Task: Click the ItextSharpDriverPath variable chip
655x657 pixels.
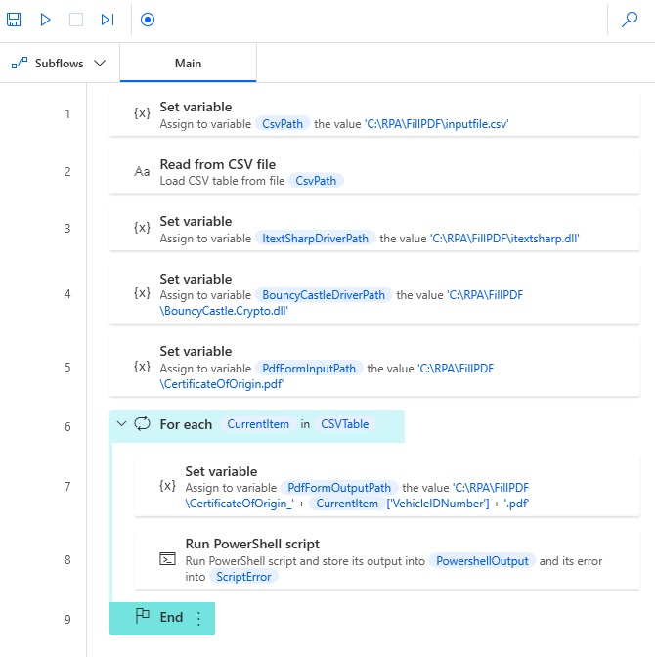Action: (x=315, y=239)
